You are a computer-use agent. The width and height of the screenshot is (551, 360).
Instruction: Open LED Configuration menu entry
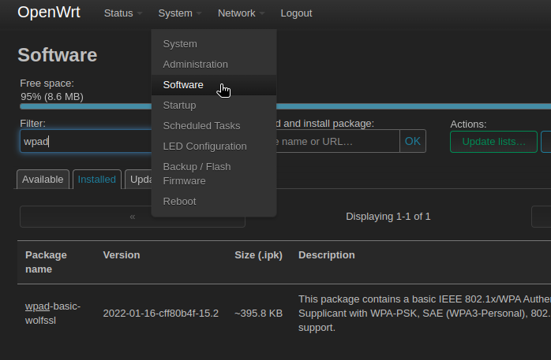tap(214, 147)
